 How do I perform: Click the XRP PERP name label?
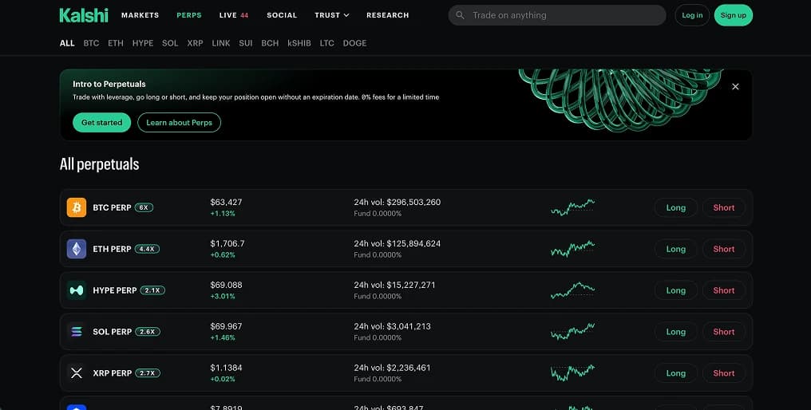pos(113,373)
